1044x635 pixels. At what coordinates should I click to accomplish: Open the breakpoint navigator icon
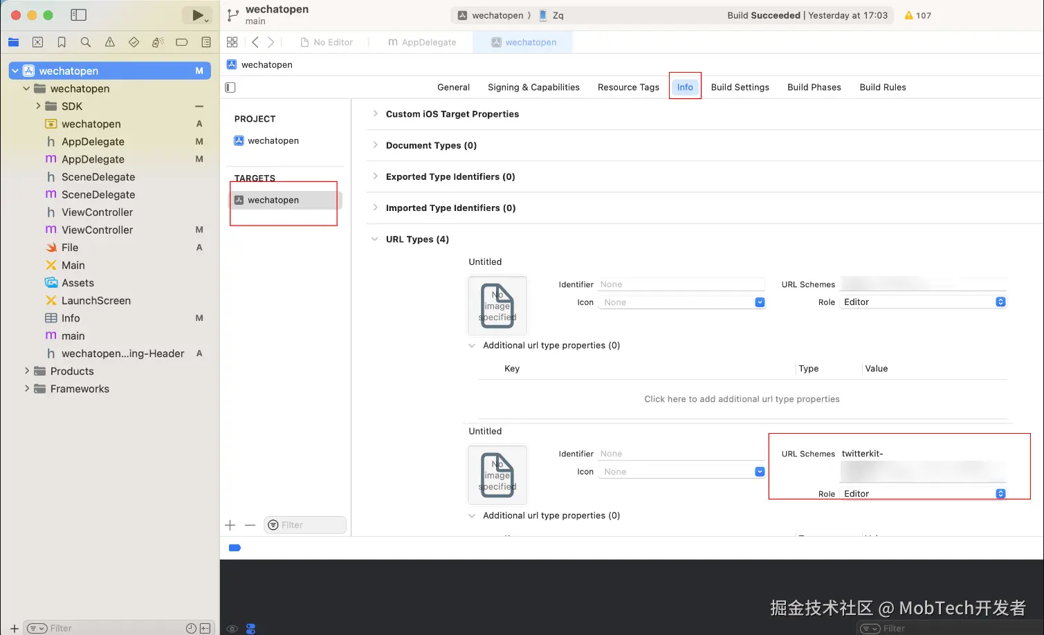pos(182,42)
